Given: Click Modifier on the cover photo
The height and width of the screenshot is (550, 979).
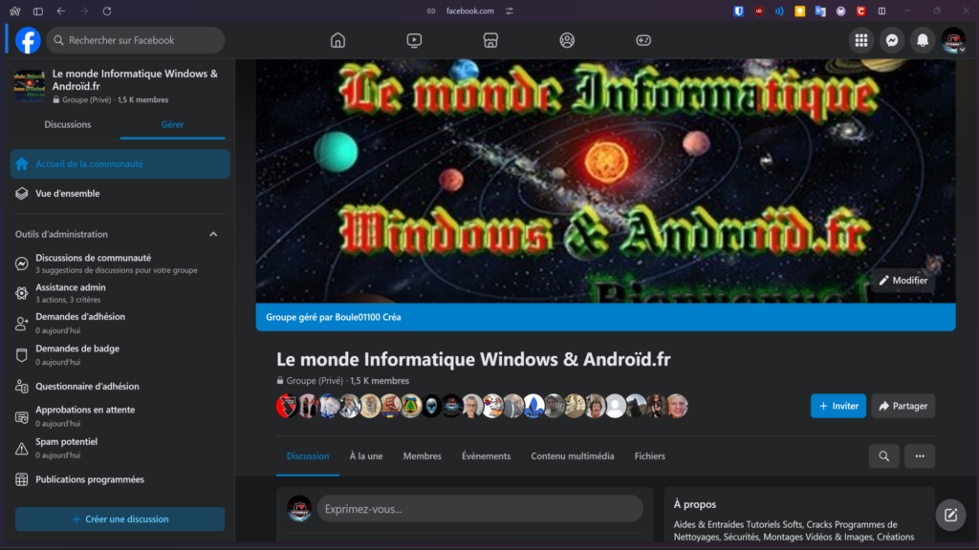Looking at the screenshot, I should (903, 281).
